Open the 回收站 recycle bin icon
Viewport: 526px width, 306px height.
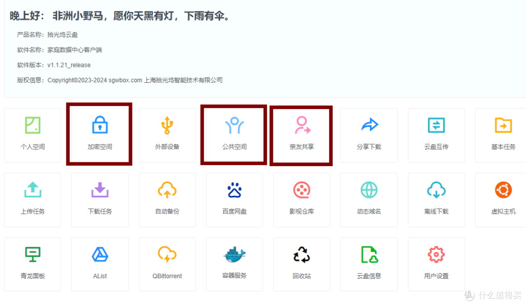coord(301,255)
